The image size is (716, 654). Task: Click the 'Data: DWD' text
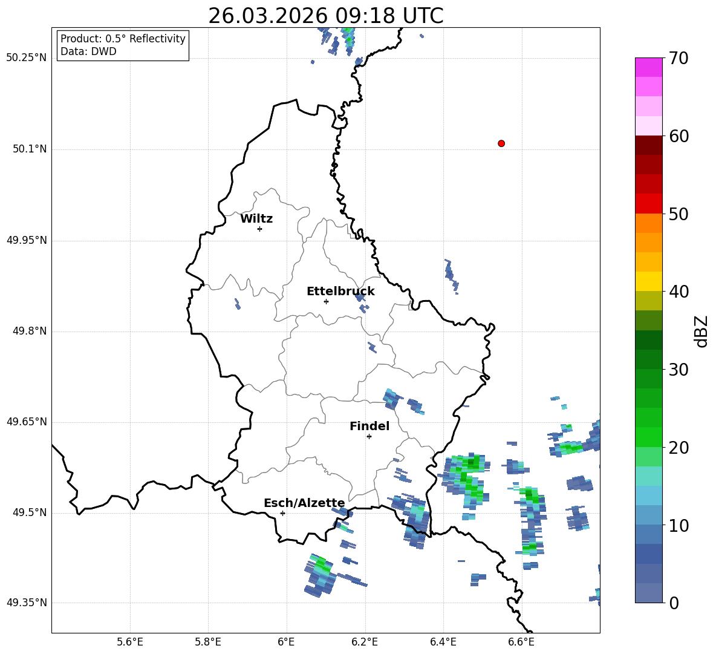(88, 51)
